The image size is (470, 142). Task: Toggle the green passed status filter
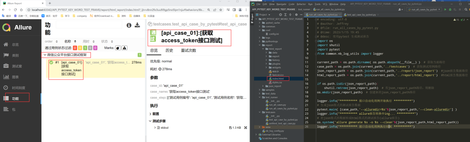coord(85,48)
